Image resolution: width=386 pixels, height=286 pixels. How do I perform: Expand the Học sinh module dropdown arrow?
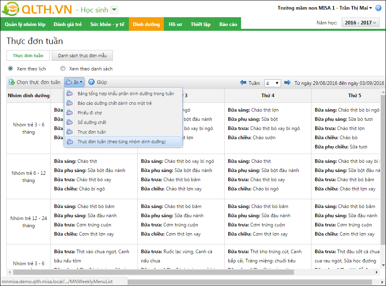click(x=114, y=10)
